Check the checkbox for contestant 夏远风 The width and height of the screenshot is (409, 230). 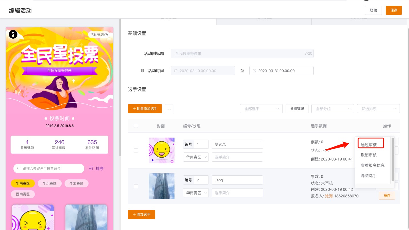(136, 150)
